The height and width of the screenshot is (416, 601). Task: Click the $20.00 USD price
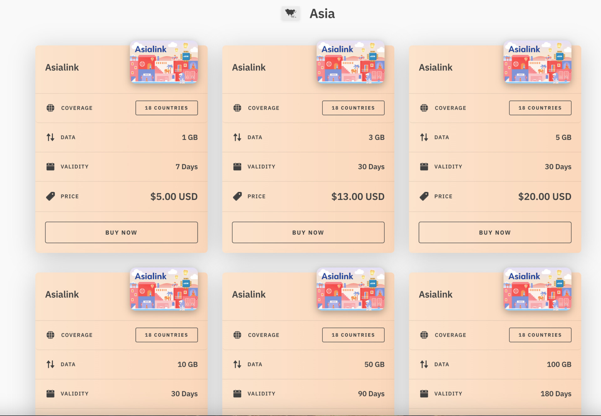point(545,197)
